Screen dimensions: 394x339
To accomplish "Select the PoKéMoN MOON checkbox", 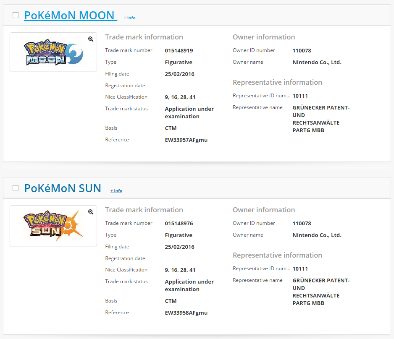I will coord(16,15).
